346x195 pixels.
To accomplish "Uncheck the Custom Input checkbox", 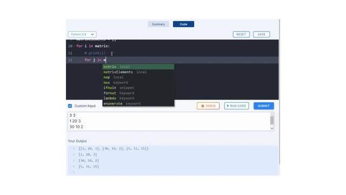I will (70, 106).
